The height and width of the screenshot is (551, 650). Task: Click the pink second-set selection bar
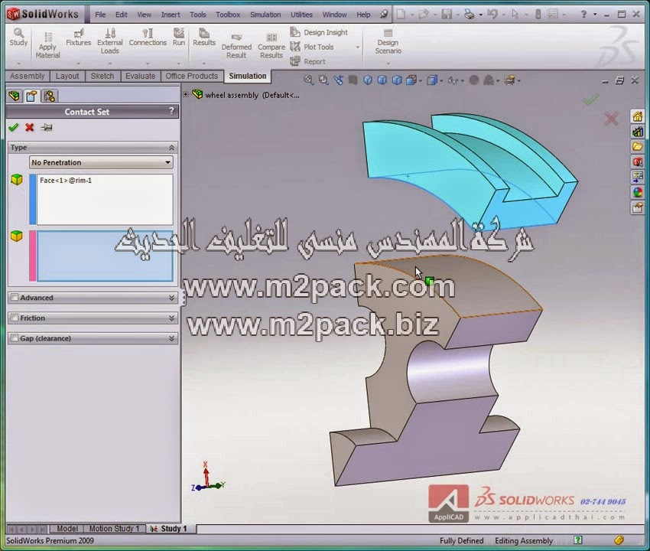pyautogui.click(x=33, y=256)
